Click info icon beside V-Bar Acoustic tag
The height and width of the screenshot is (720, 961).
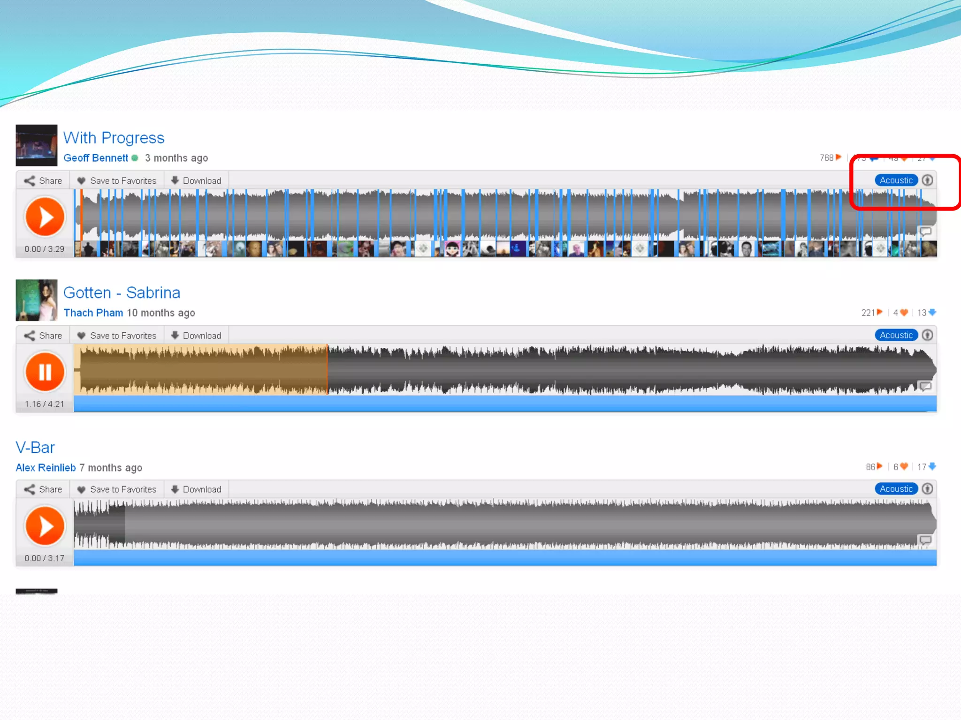pyautogui.click(x=927, y=489)
